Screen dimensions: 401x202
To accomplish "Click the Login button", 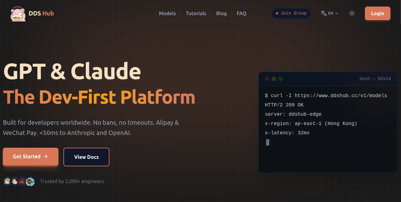I will [x=377, y=13].
